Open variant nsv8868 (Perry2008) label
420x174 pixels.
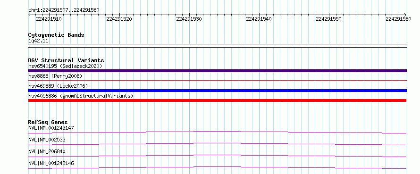tap(55, 76)
